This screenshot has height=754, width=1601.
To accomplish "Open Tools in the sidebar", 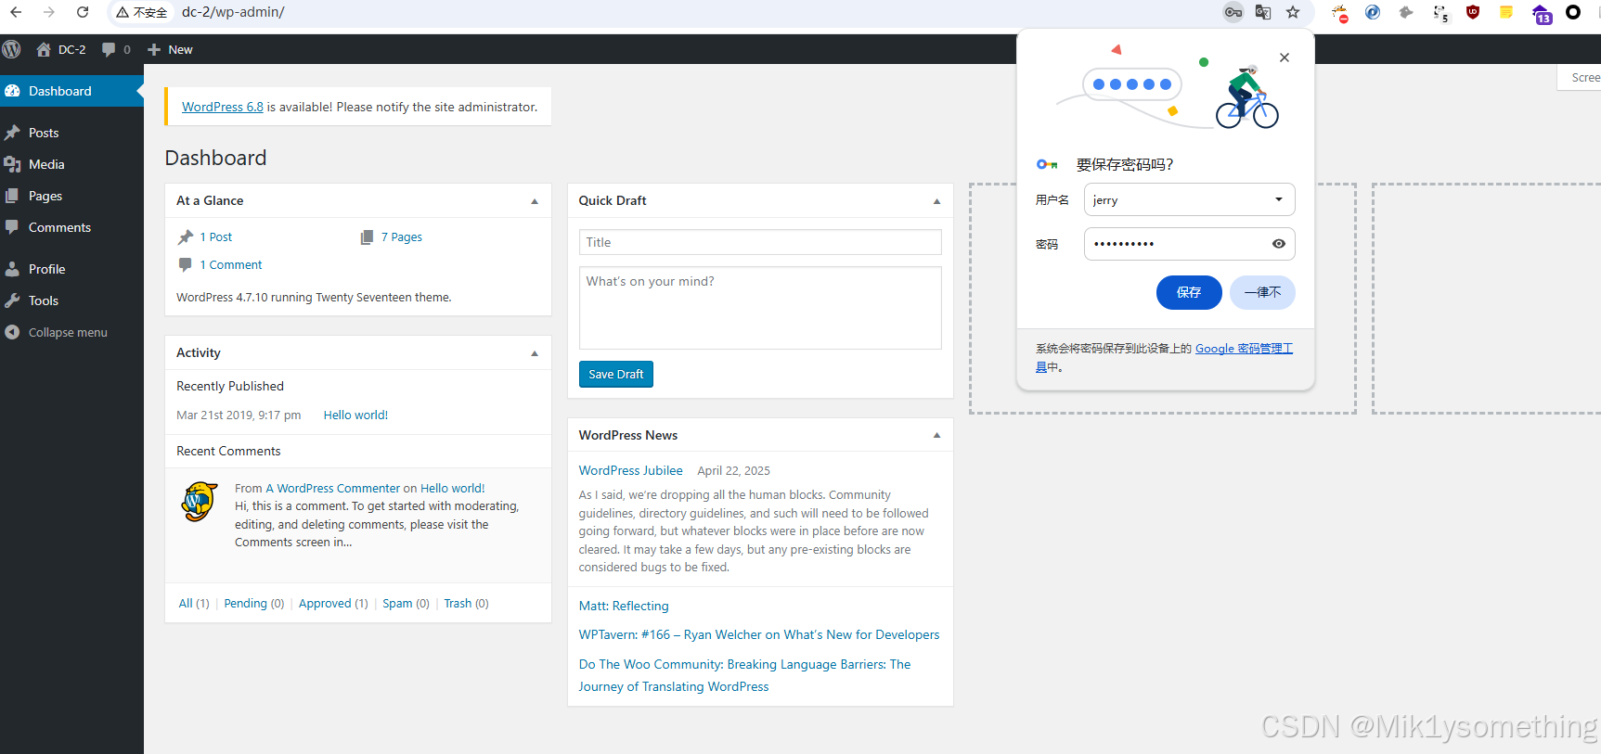I will pyautogui.click(x=71, y=300).
